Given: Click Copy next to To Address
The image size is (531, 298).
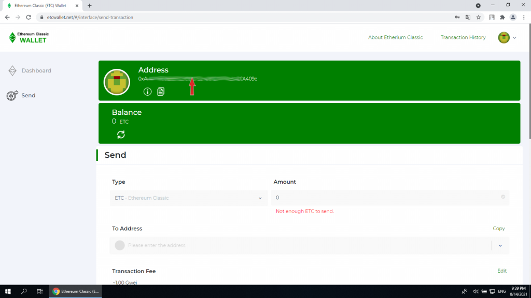Looking at the screenshot, I should (x=498, y=229).
